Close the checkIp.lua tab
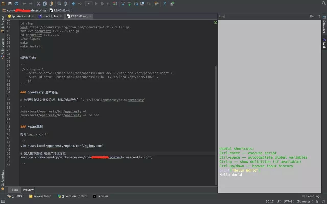The width and height of the screenshot is (327, 204). [61, 16]
